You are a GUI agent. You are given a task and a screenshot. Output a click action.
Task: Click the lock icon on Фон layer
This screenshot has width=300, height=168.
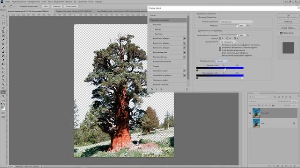click(294, 123)
